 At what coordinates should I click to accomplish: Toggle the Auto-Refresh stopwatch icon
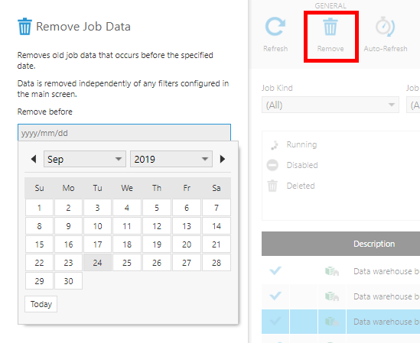point(385,27)
